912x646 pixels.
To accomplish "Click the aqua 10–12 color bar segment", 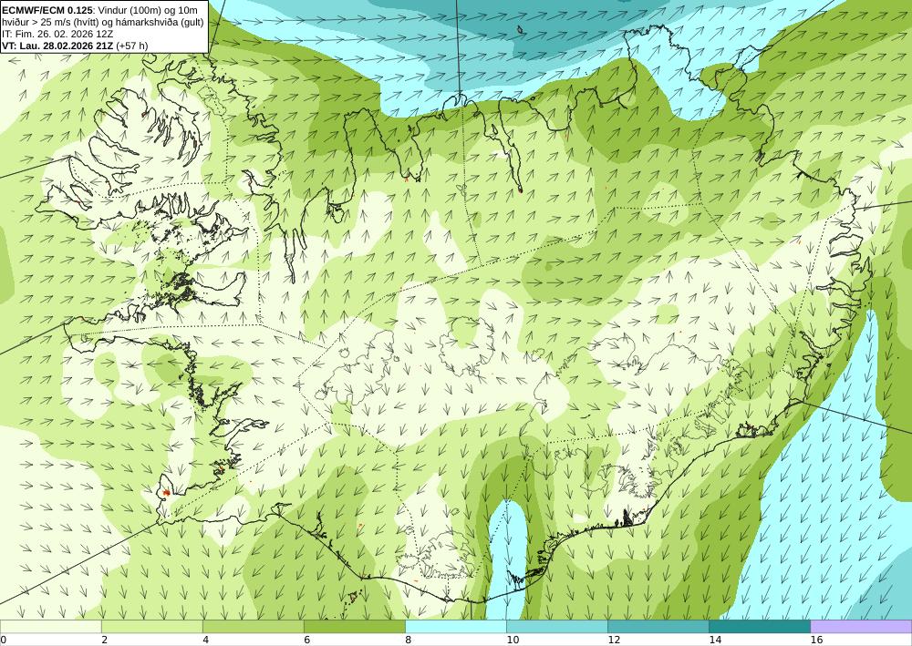I will point(557,627).
